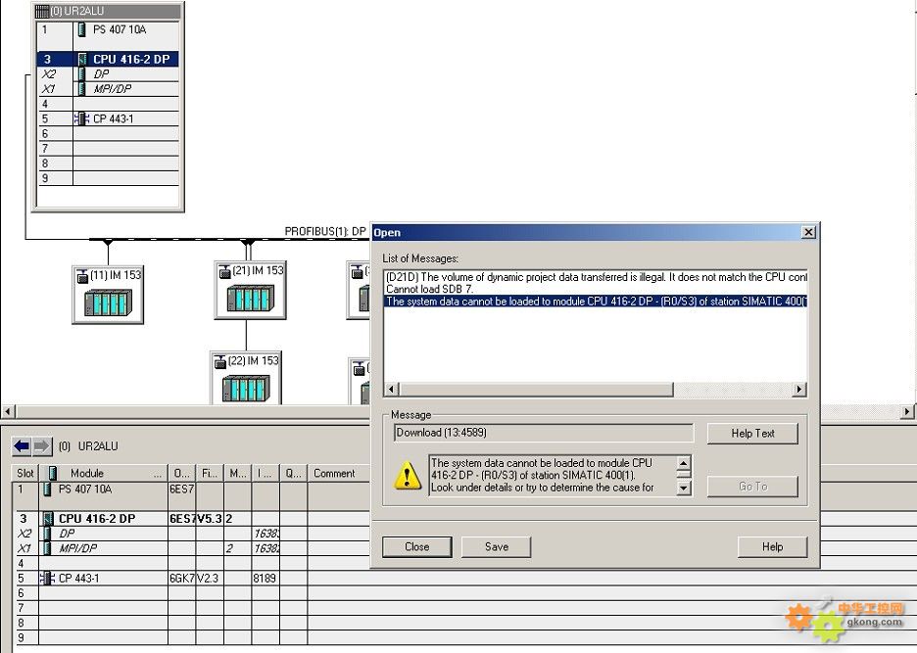The height and width of the screenshot is (653, 917).
Task: Select MPI/DP row in slot table
Action: (191, 548)
